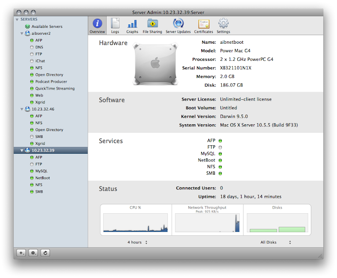Select MySQL service under 10.23.32.39
Viewport: 337px width, 278px height.
pos(42,171)
